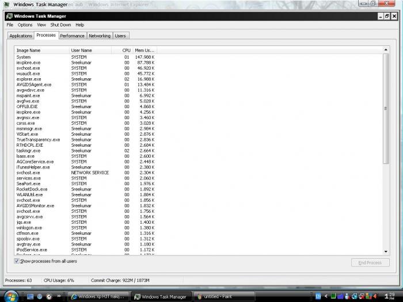Select the iTunesHelper.exe process
This screenshot has height=302, width=403.
point(86,167)
